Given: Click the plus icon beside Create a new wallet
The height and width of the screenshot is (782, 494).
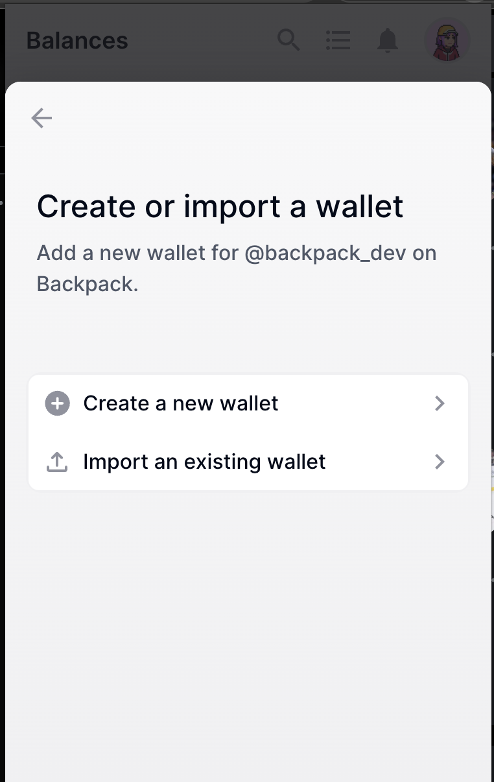Looking at the screenshot, I should click(57, 403).
